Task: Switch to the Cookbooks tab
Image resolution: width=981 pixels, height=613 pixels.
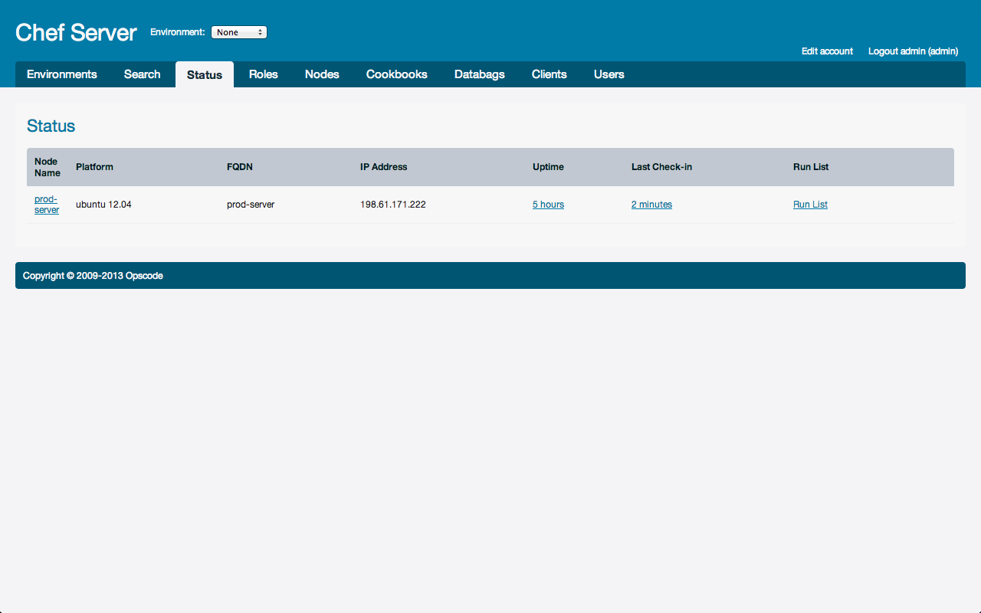Action: pos(397,74)
